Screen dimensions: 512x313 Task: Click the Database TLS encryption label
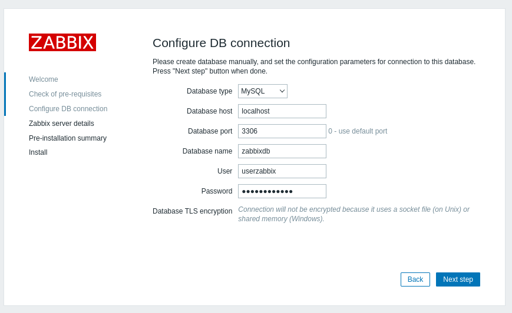pyautogui.click(x=192, y=211)
